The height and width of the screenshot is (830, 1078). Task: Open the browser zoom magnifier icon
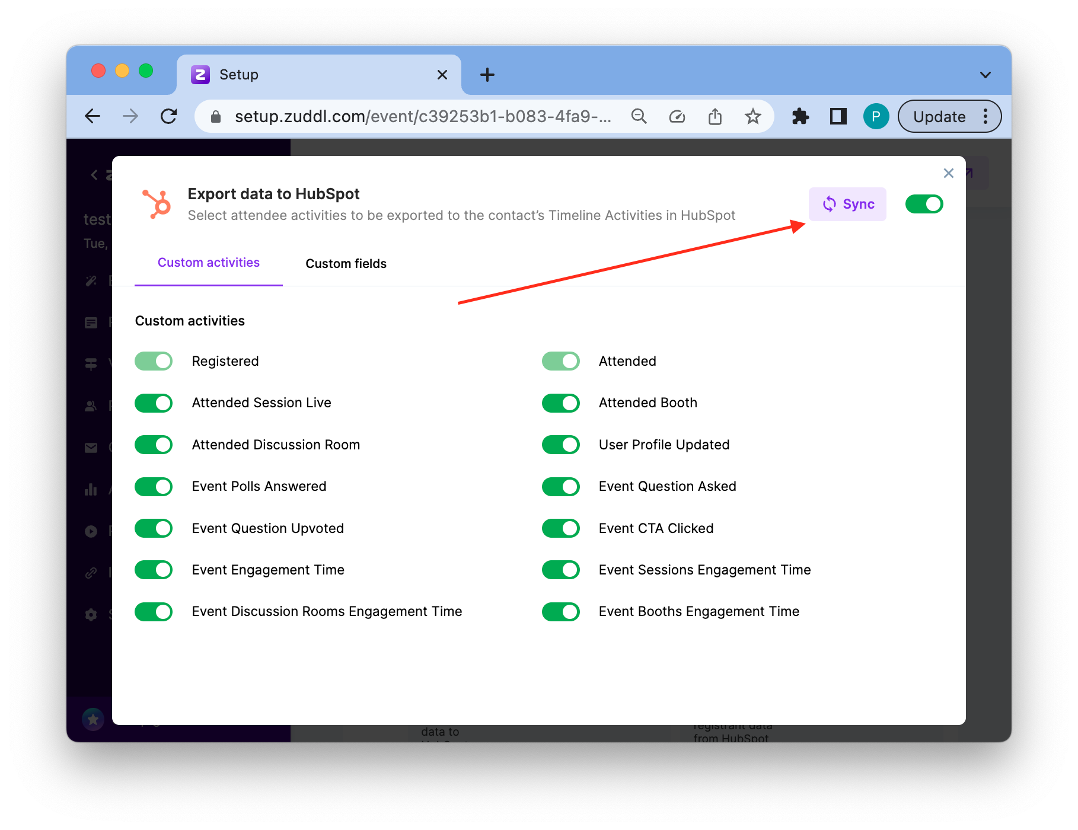pos(639,116)
